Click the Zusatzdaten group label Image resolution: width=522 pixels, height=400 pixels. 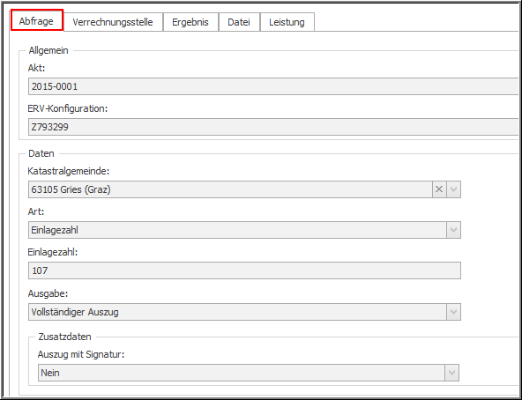(64, 337)
